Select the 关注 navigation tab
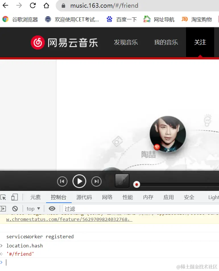 click(x=200, y=42)
